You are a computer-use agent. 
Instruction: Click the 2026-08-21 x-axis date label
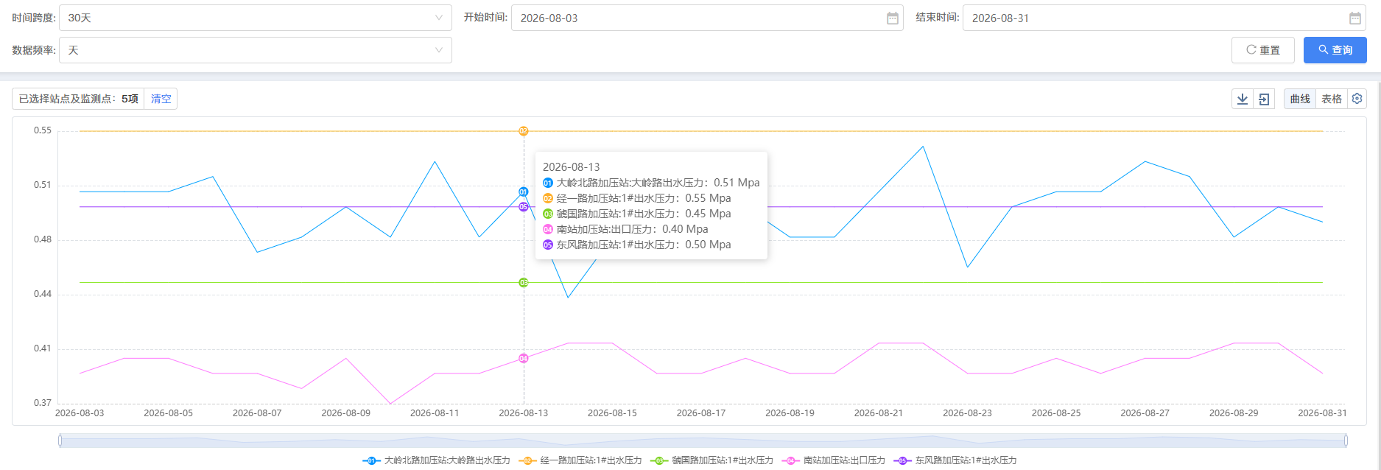pos(879,413)
